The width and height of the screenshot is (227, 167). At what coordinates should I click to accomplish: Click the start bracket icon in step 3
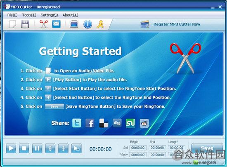coord(48,89)
